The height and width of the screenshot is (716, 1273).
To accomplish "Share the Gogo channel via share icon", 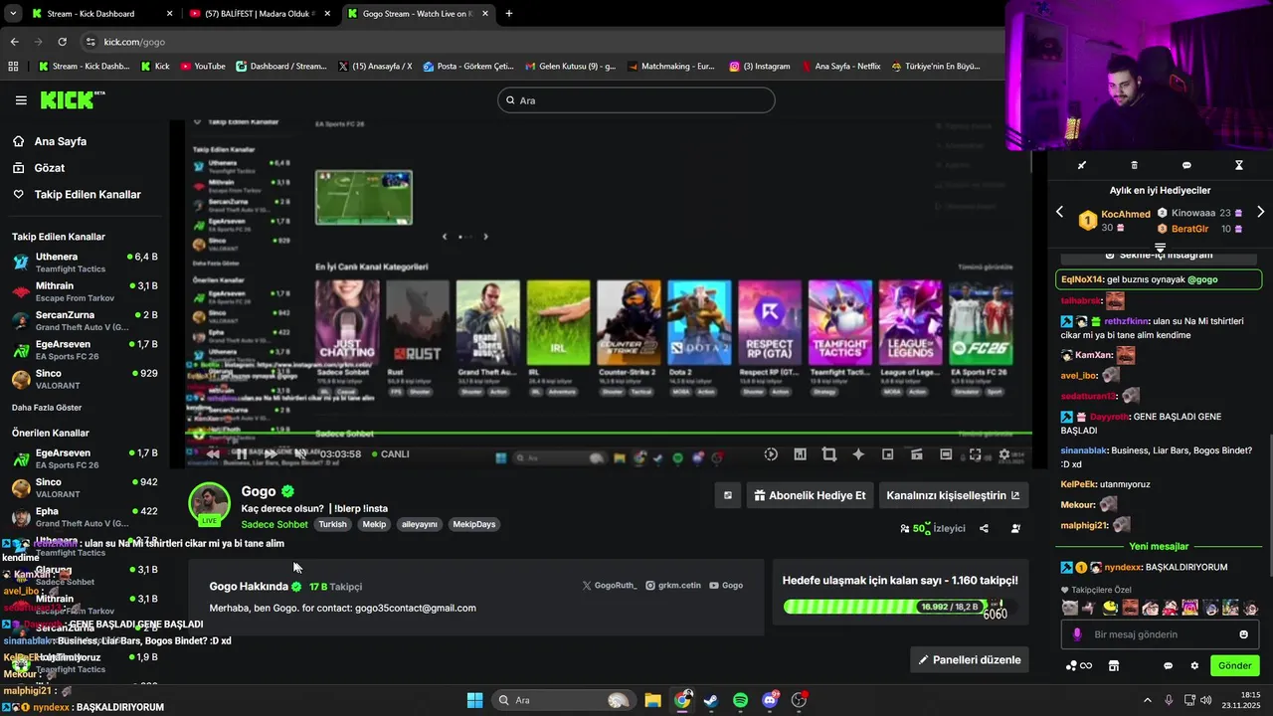I will [984, 529].
